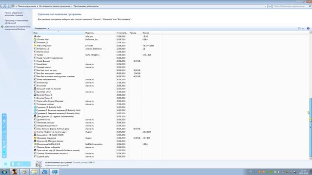Click the Обновления NVIDIA green icon

(x=35, y=144)
